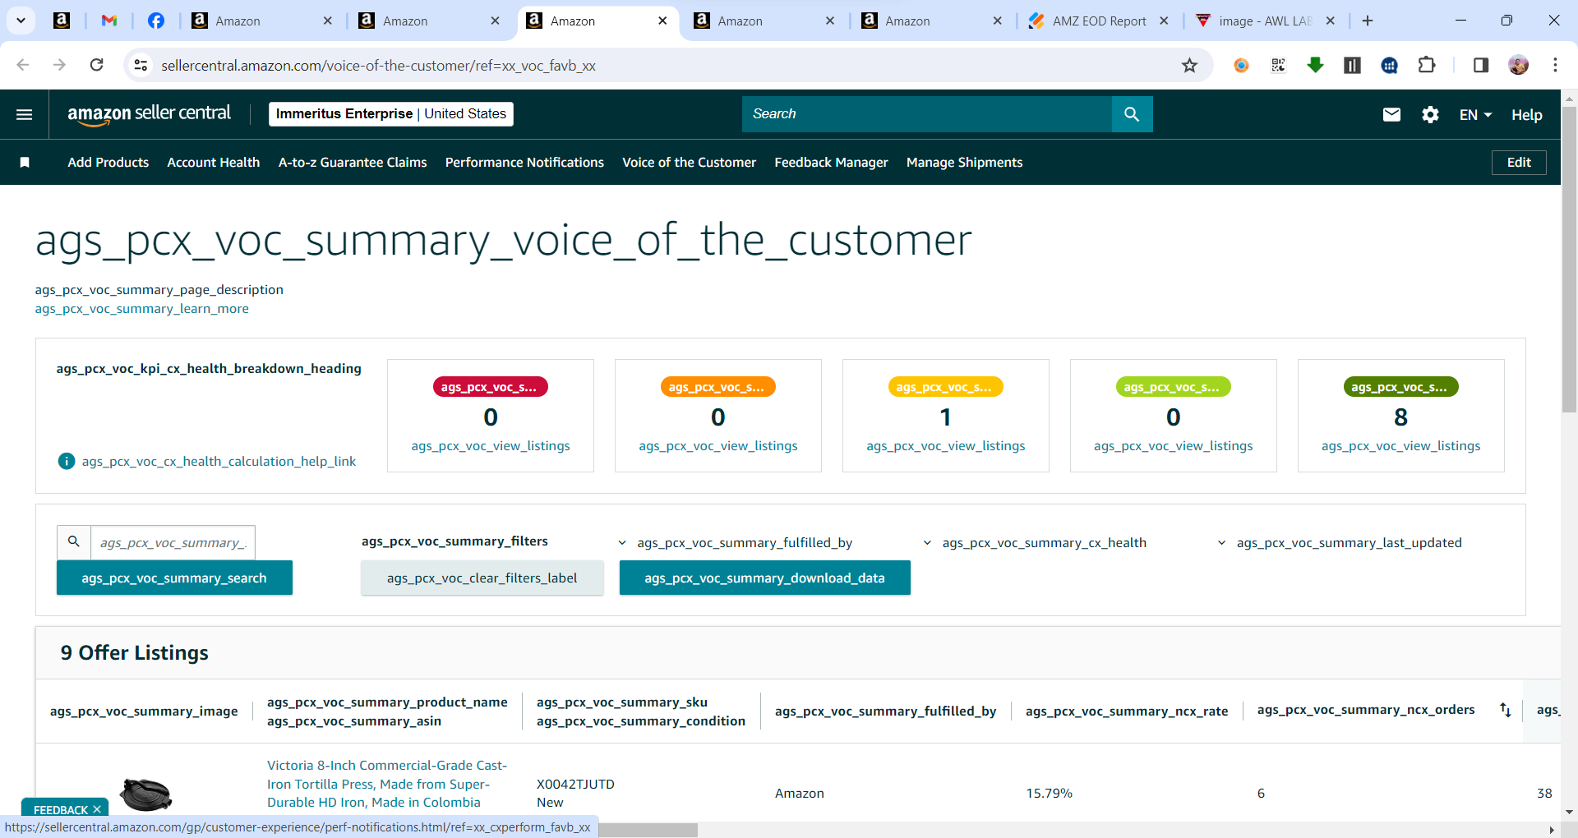Click the Amazon Seller Central logo
This screenshot has height=838, width=1578.
[x=149, y=114]
